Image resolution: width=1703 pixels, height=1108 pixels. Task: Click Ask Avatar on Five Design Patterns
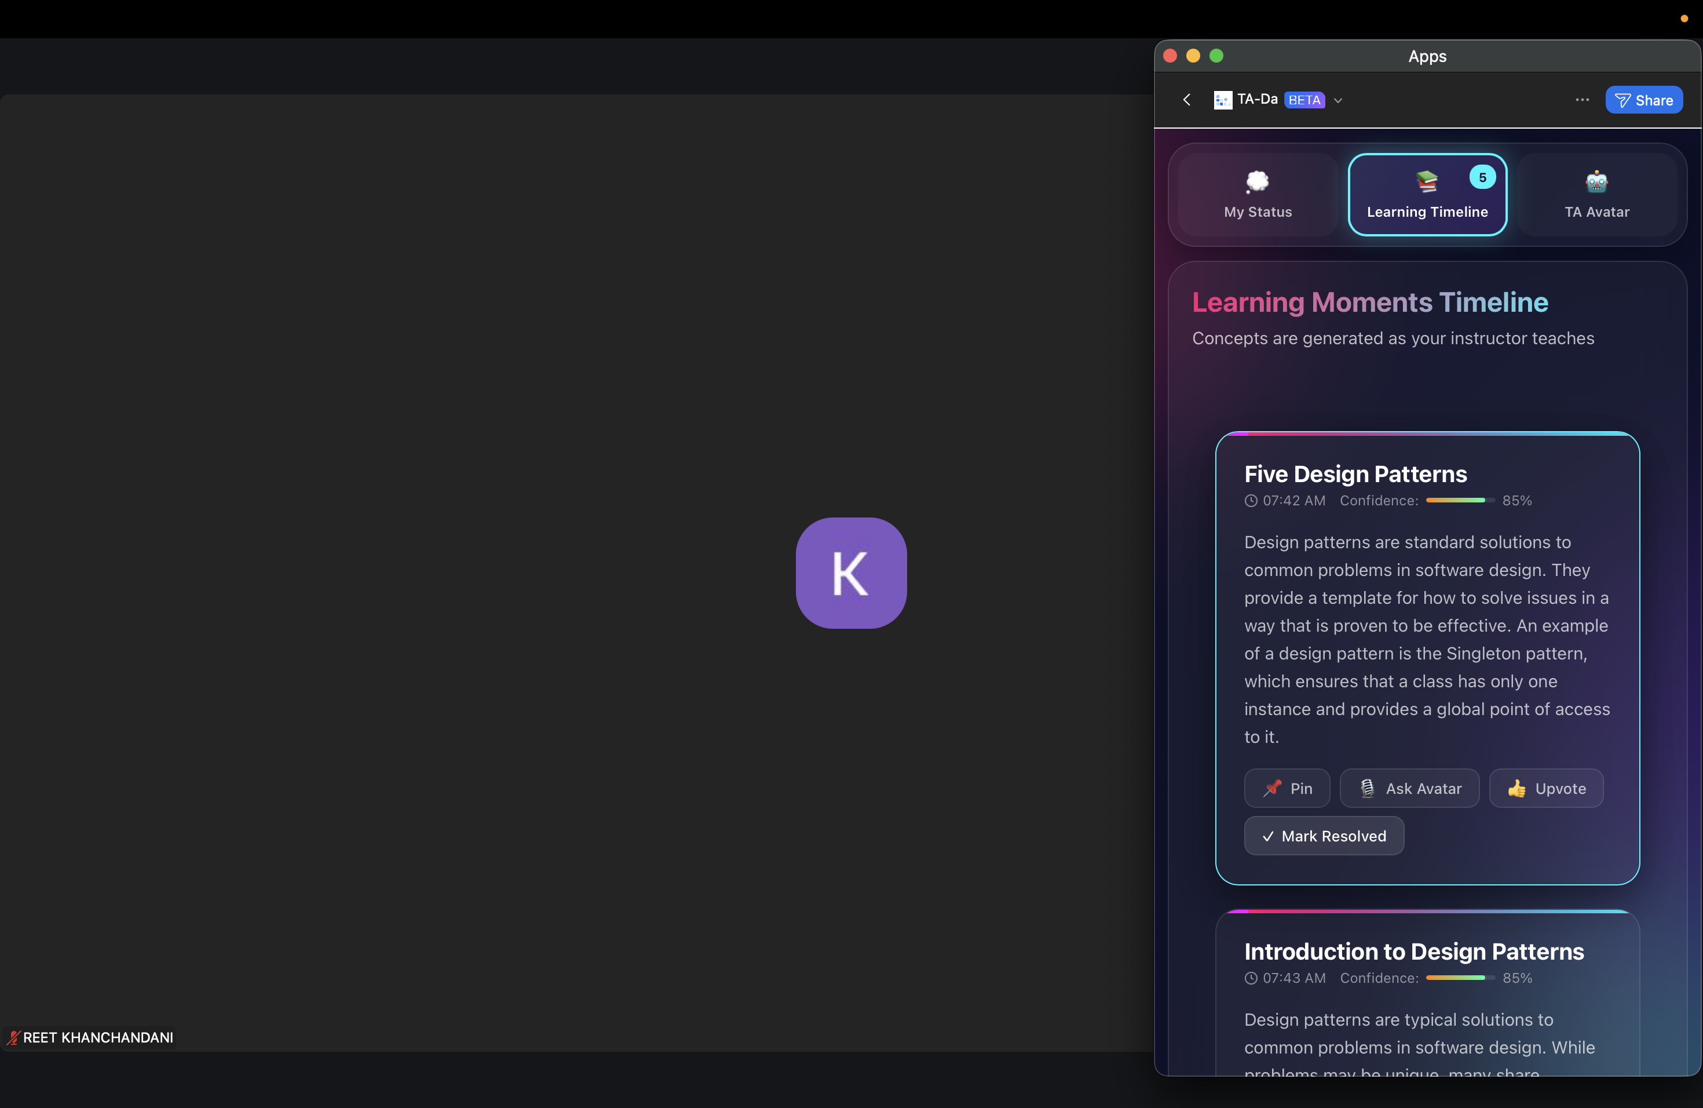pos(1409,788)
